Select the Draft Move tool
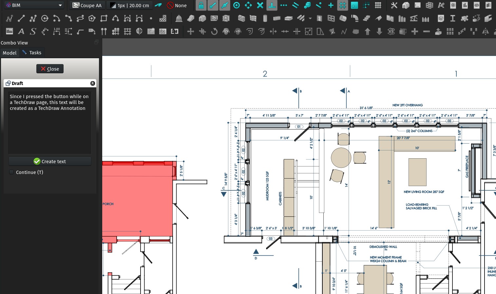Screen dimensions: 496x294 (190, 31)
